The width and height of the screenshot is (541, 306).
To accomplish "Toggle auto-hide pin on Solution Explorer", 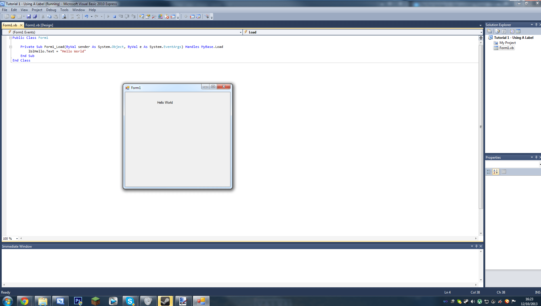I will click(536, 25).
